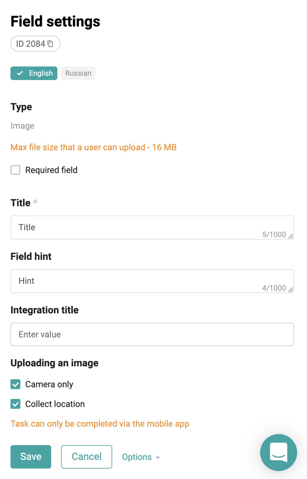This screenshot has width=307, height=479.
Task: Expand the Options dropdown
Action: pos(141,457)
